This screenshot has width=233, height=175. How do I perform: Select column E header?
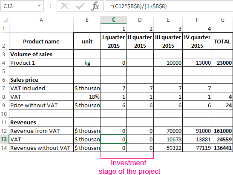[168, 20]
